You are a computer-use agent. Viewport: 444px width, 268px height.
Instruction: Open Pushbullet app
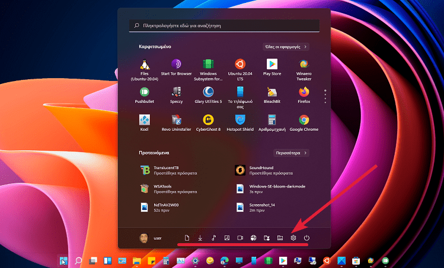(x=145, y=95)
